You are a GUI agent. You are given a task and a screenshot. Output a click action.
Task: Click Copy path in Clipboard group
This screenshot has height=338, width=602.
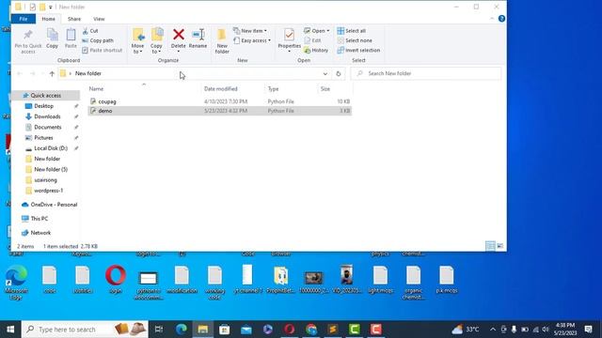click(98, 40)
